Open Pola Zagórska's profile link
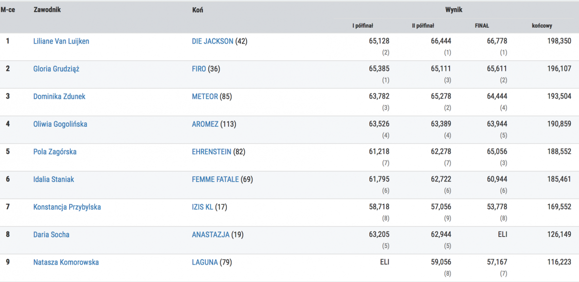 54,152
